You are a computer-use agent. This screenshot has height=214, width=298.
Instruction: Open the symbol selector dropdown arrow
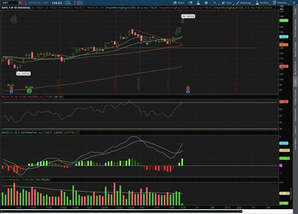tap(20, 3)
